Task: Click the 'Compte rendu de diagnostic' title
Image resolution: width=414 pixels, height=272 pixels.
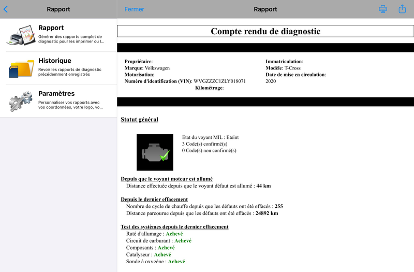Action: click(x=265, y=32)
